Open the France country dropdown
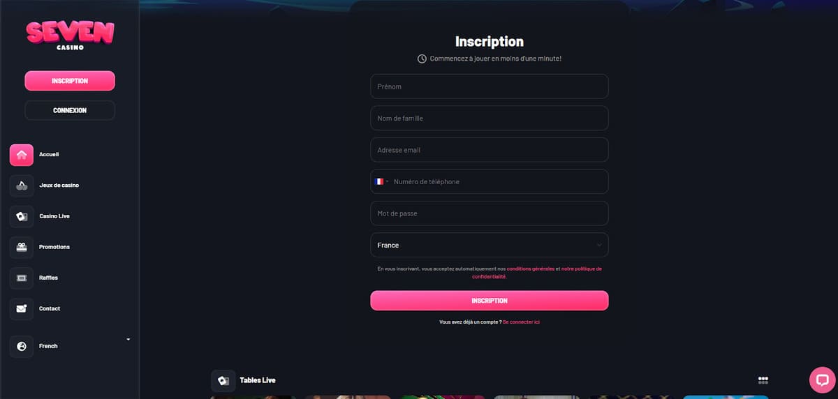The height and width of the screenshot is (399, 838). [489, 245]
